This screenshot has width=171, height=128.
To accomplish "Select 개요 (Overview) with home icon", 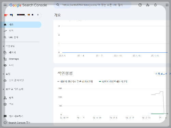I will [x=21, y=25].
